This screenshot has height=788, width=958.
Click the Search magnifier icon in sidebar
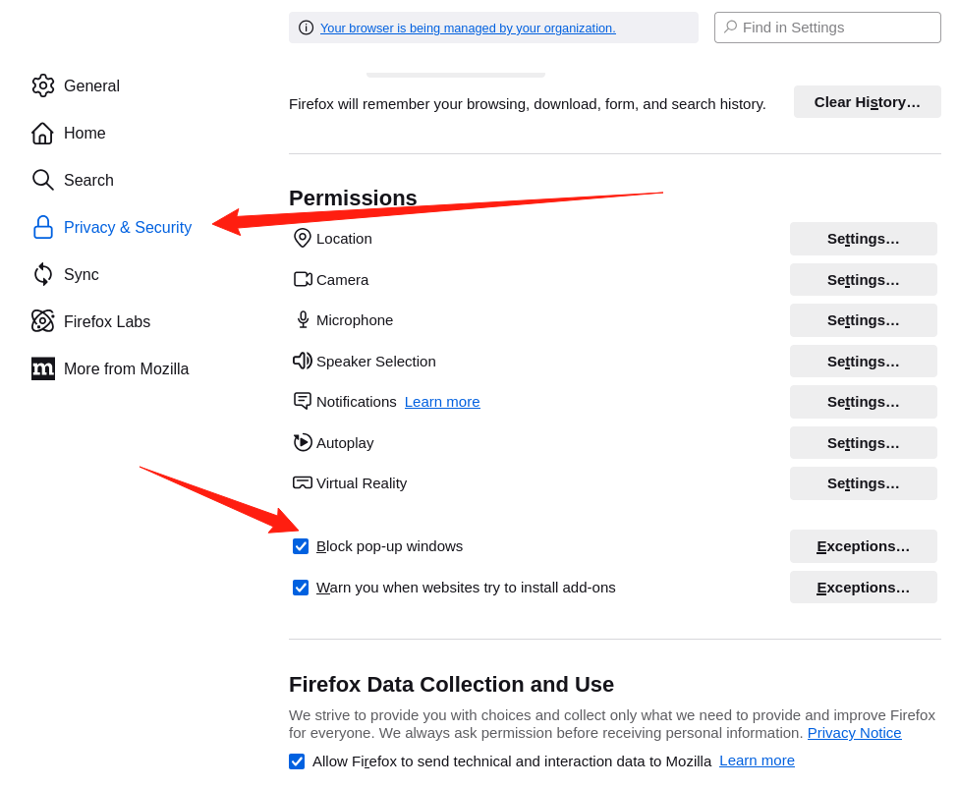click(43, 180)
